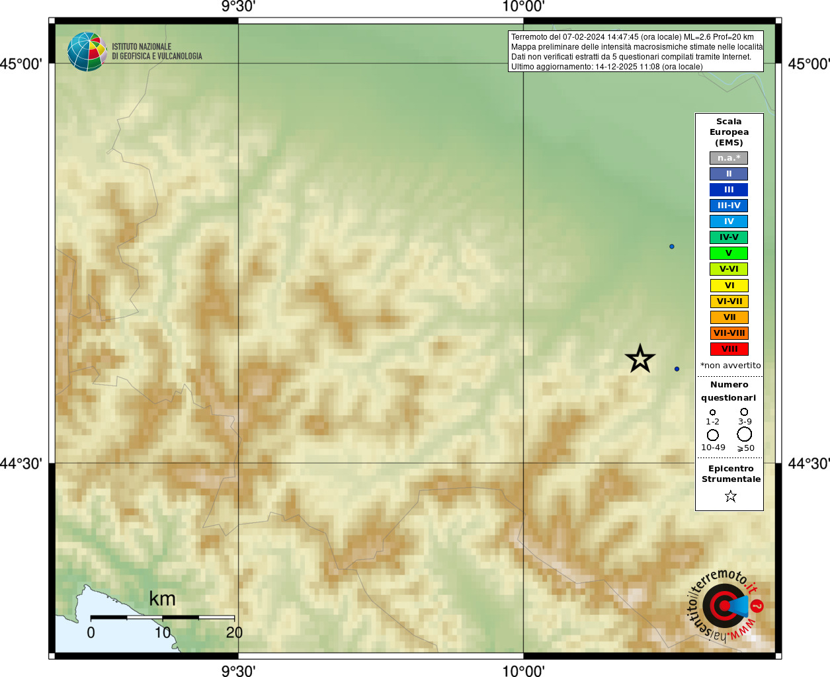Click the top 10°00' longitude label
This screenshot has width=830, height=677.
523,7
